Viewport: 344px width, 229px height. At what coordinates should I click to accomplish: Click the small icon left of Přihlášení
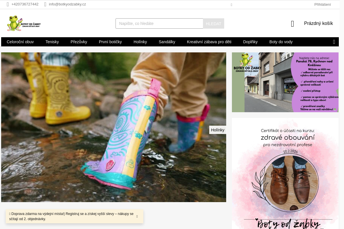click(231, 5)
